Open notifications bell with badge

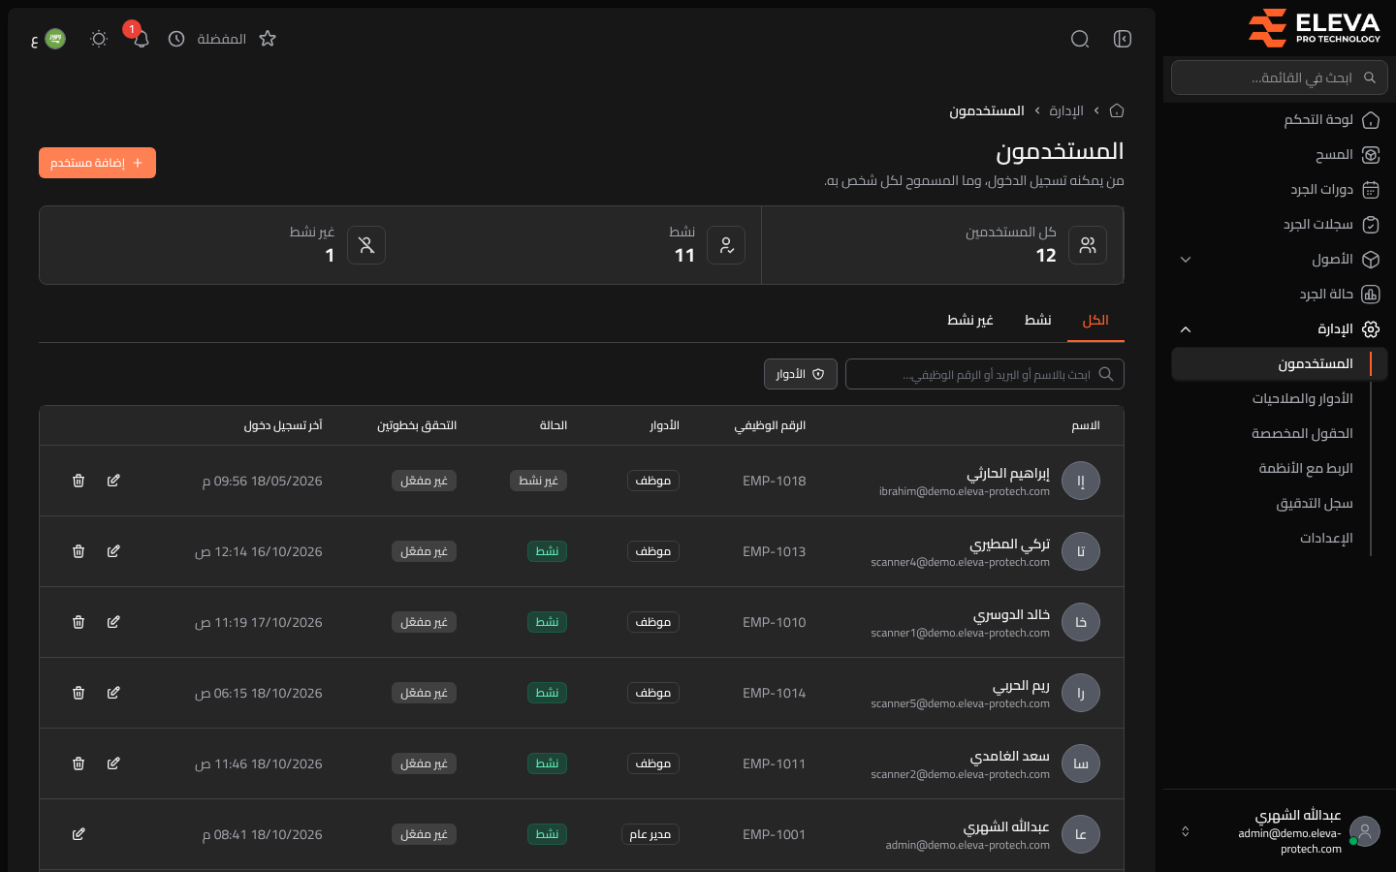[x=141, y=39]
